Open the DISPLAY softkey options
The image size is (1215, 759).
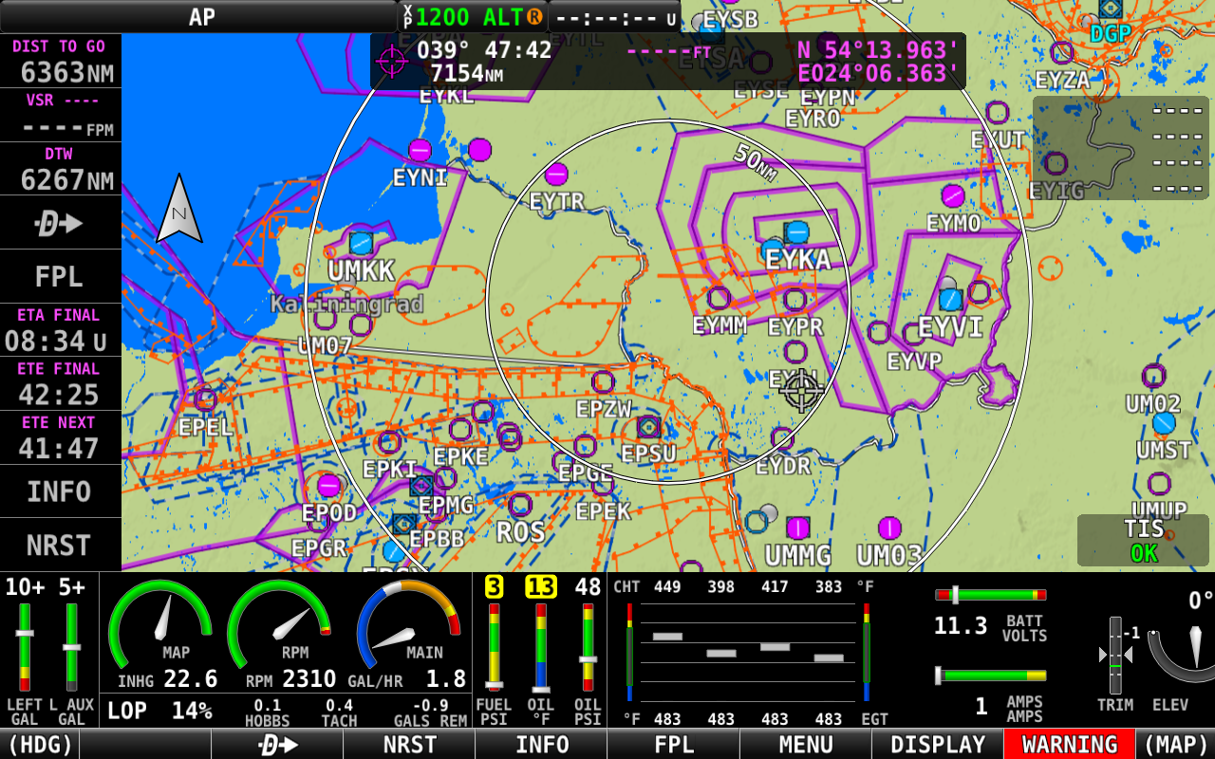pyautogui.click(x=937, y=746)
